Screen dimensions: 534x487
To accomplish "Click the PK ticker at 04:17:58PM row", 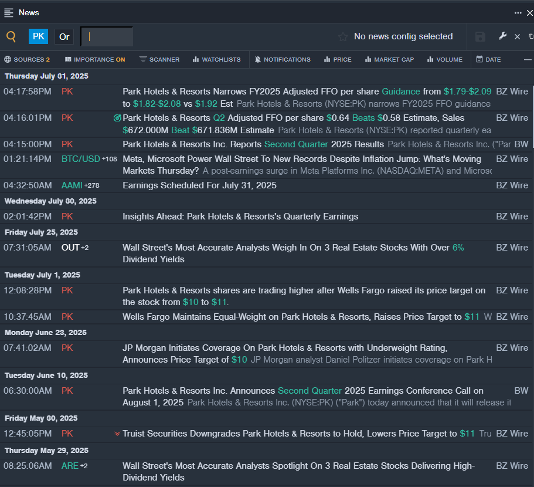I will (67, 92).
